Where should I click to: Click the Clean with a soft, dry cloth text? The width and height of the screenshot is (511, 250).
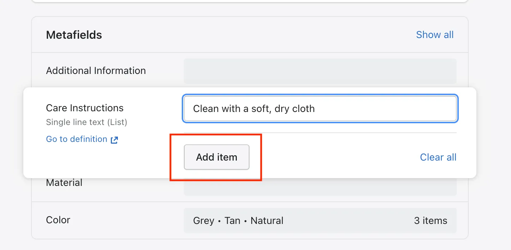[x=254, y=108]
